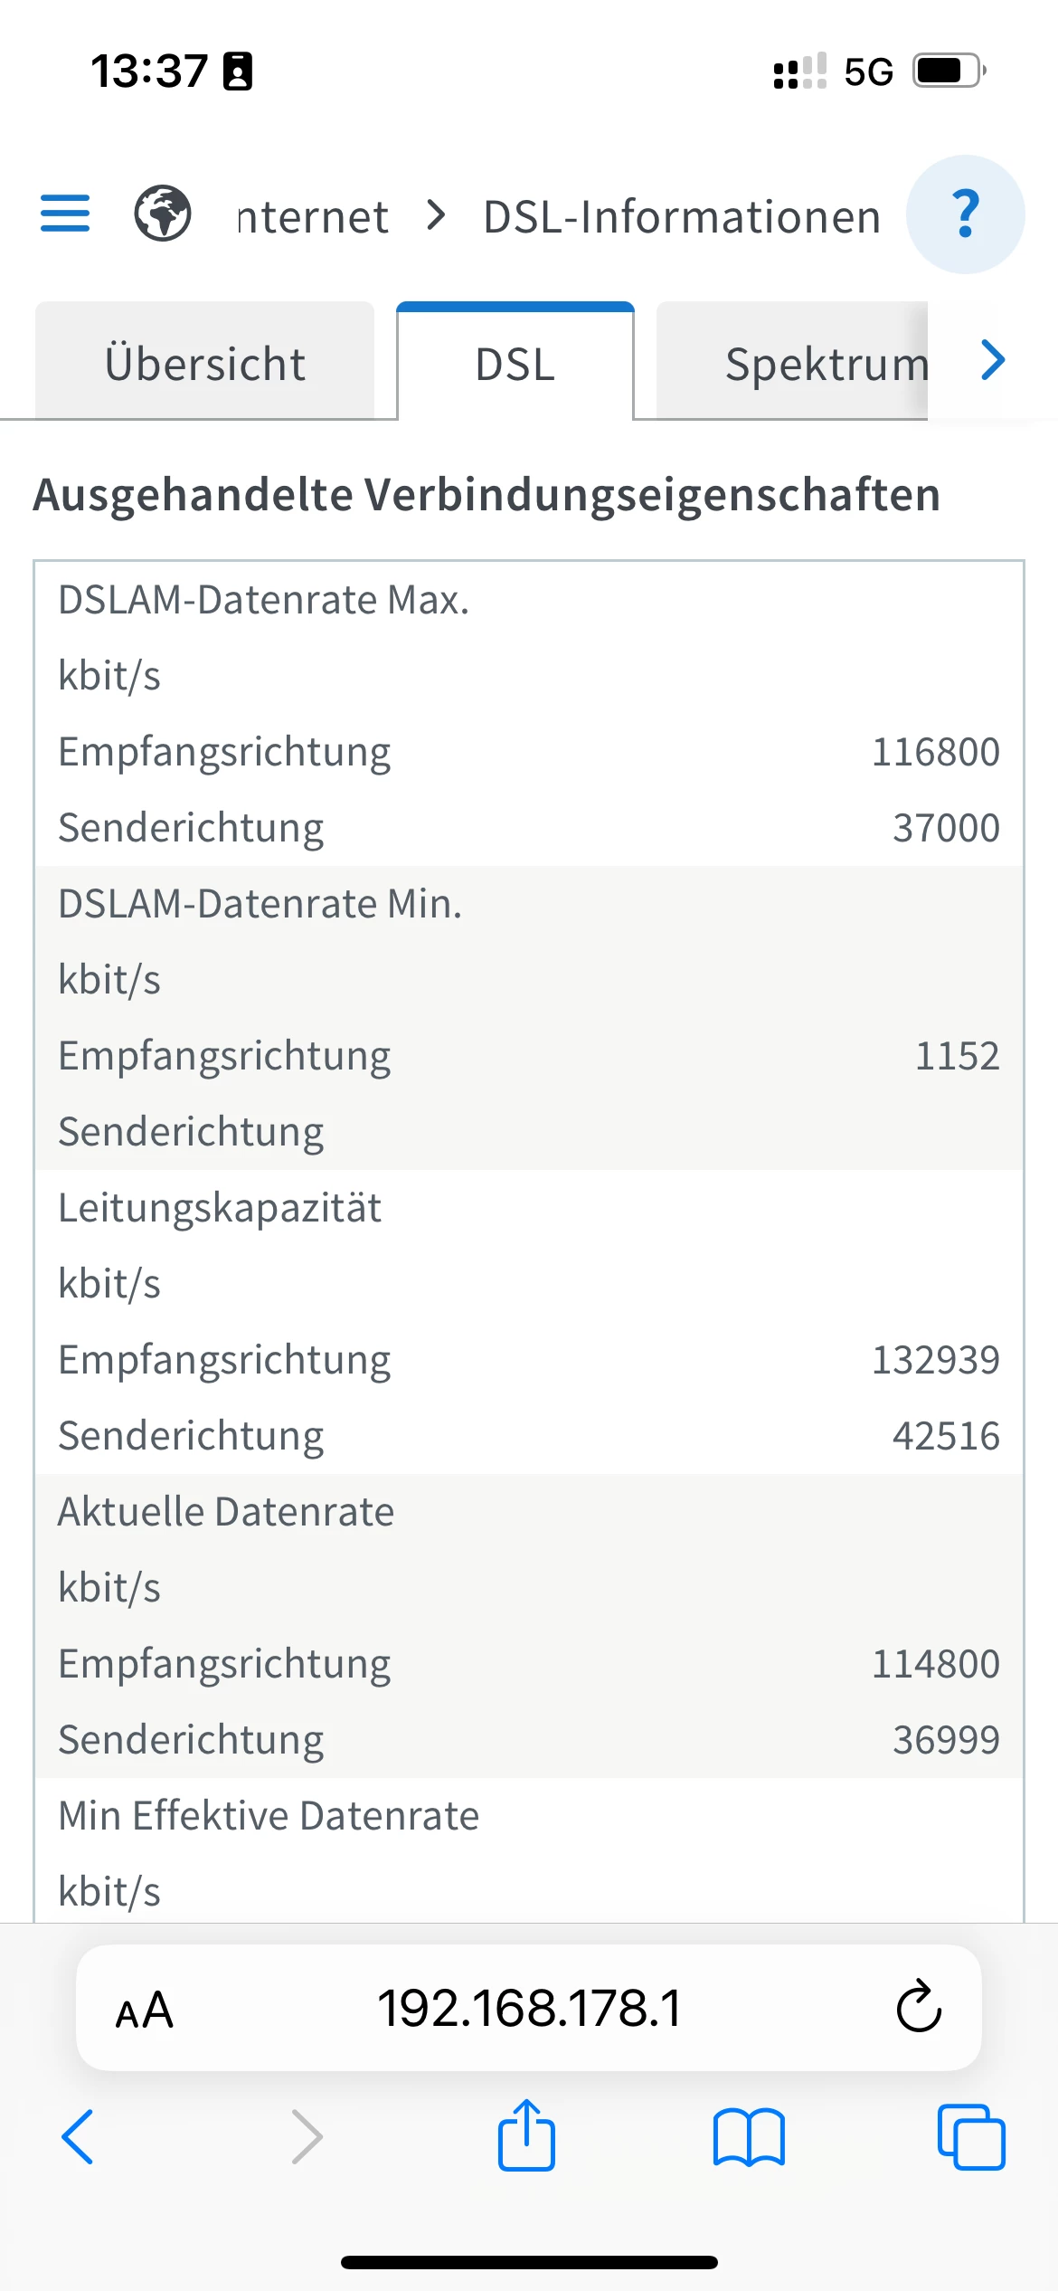Tap the breadcrumb chevron separator
1058x2291 pixels.
click(436, 216)
